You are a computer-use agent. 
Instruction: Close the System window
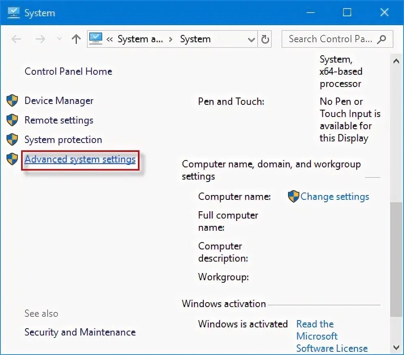point(384,12)
